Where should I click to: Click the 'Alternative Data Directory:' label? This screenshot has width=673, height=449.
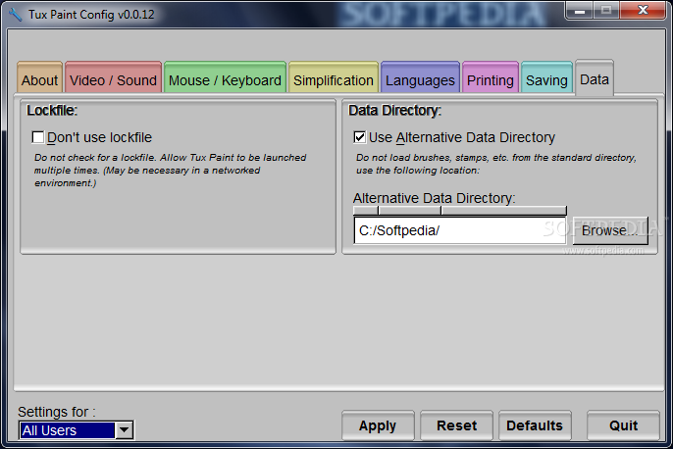434,198
